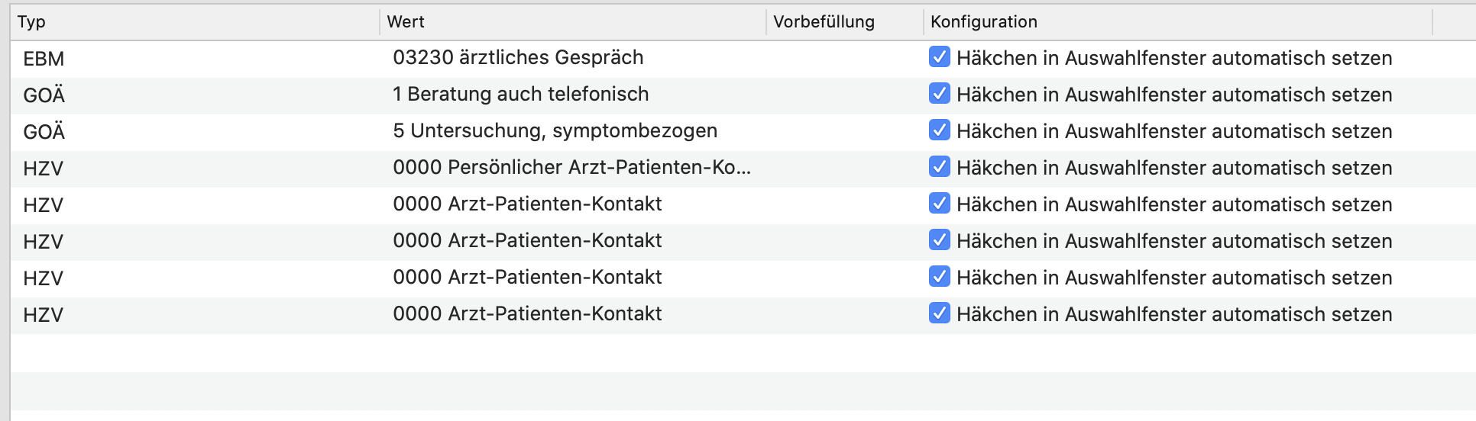Select the 03230 ärztliches Gespräch entry
This screenshot has width=1476, height=421.
[x=518, y=58]
